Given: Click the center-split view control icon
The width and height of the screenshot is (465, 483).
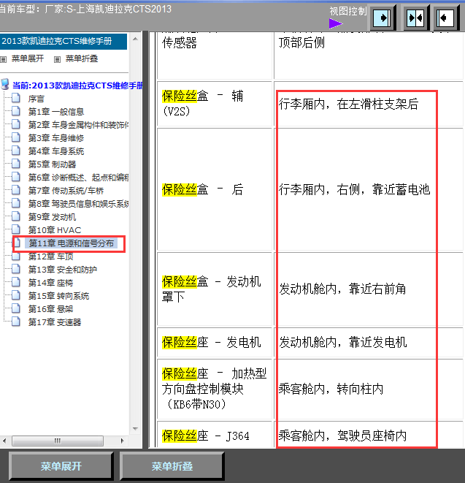Looking at the screenshot, I should pos(415,18).
